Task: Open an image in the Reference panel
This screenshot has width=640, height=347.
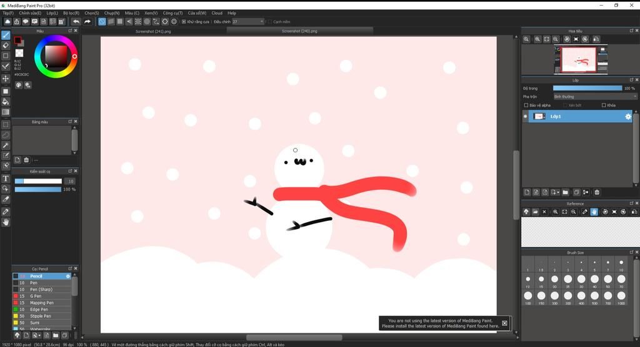Action: tap(535, 212)
